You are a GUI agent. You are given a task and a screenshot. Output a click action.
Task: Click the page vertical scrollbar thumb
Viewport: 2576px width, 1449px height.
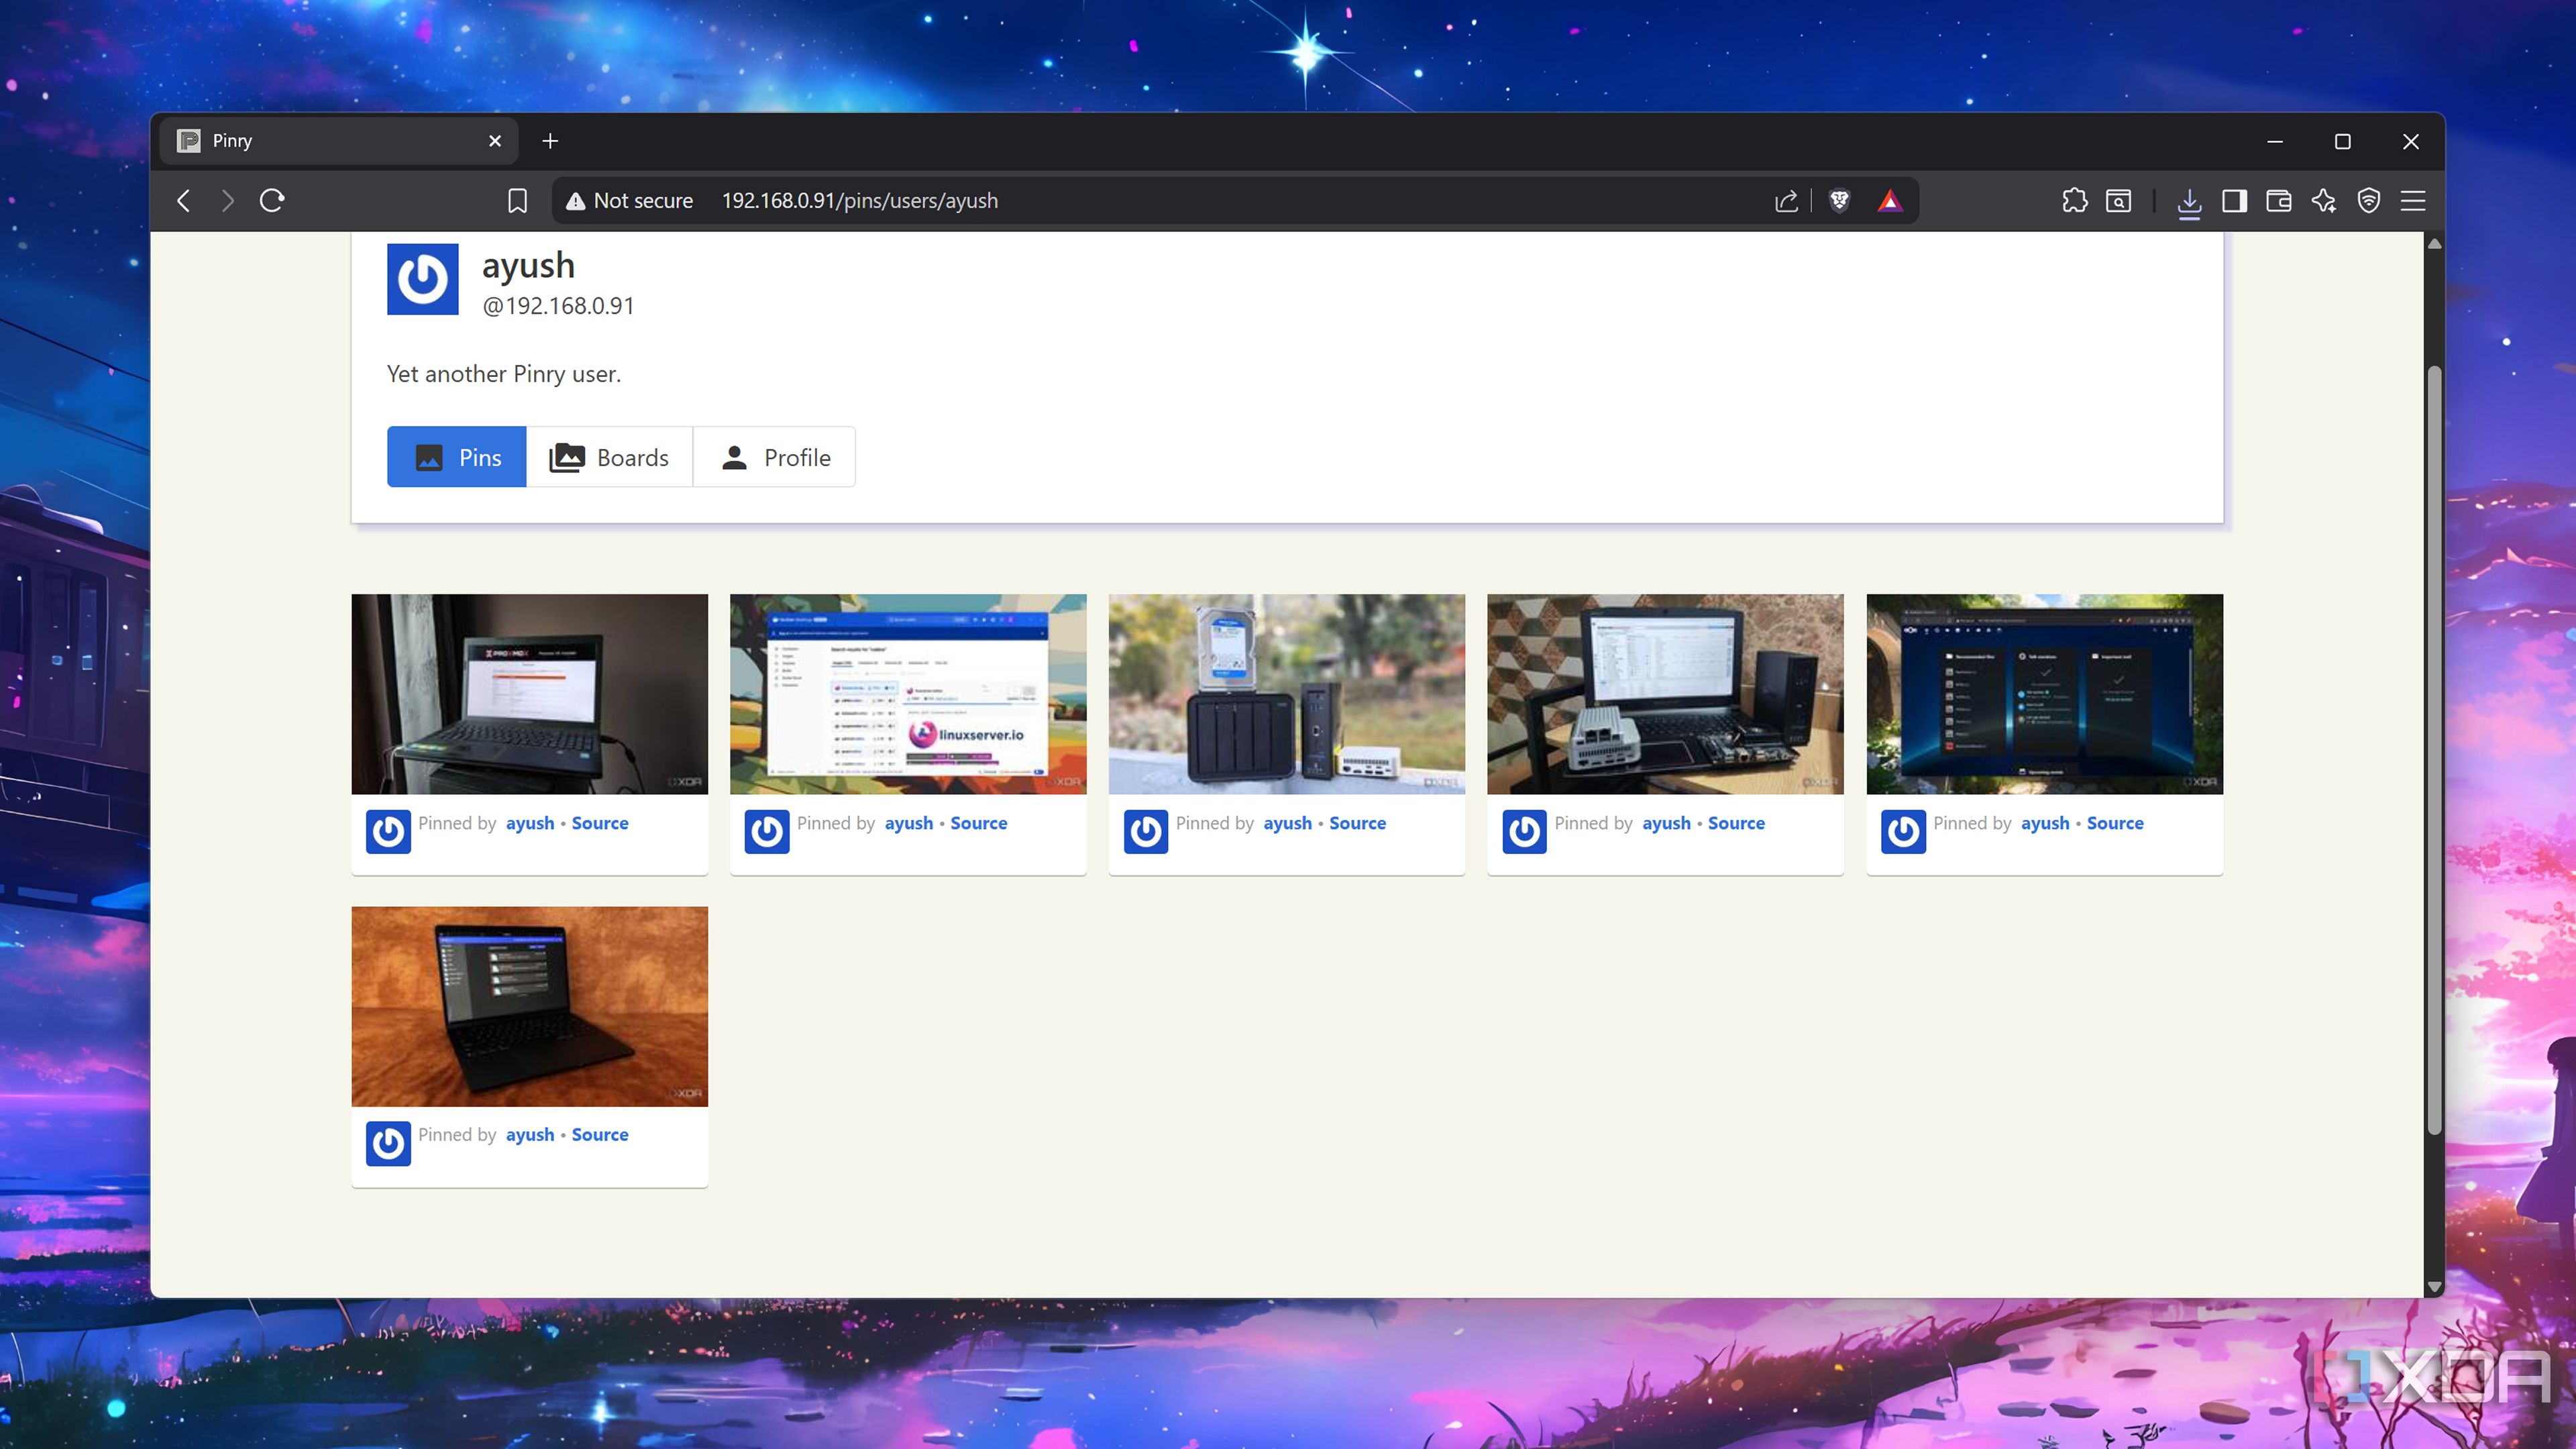[x=2435, y=750]
